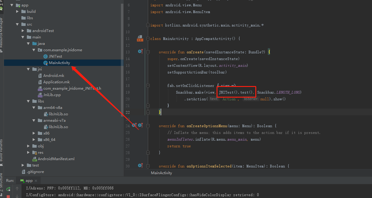Click the class marker icon beside MainActivity declaration
This screenshot has width=372, height=198.
click(140, 38)
